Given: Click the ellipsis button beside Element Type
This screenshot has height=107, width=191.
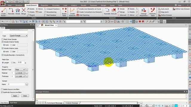Looking at the screenshot, I should 27,70.
